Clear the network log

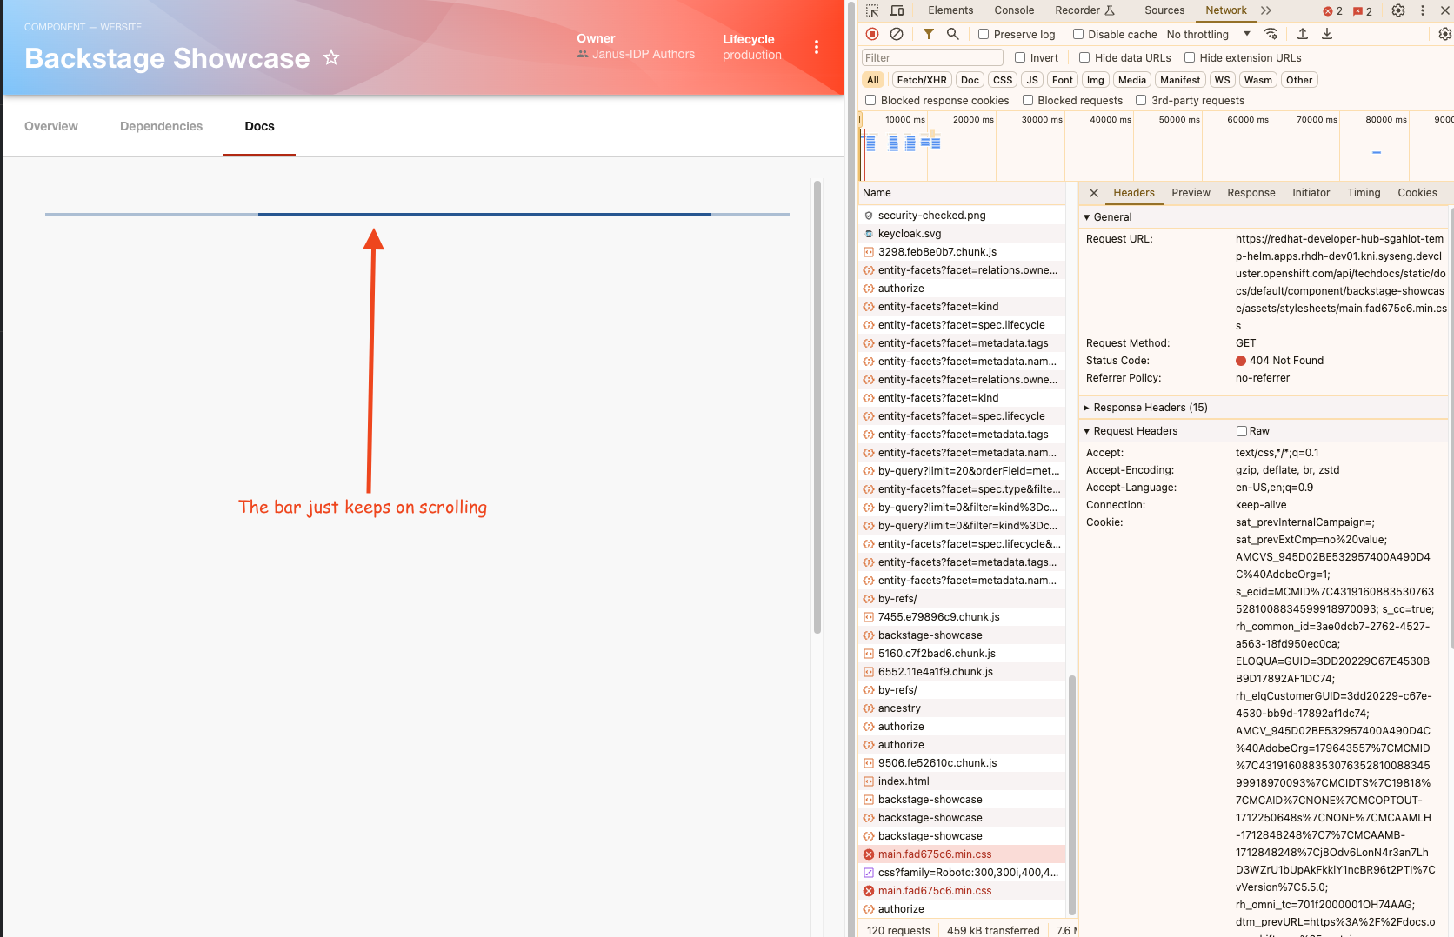coord(897,34)
